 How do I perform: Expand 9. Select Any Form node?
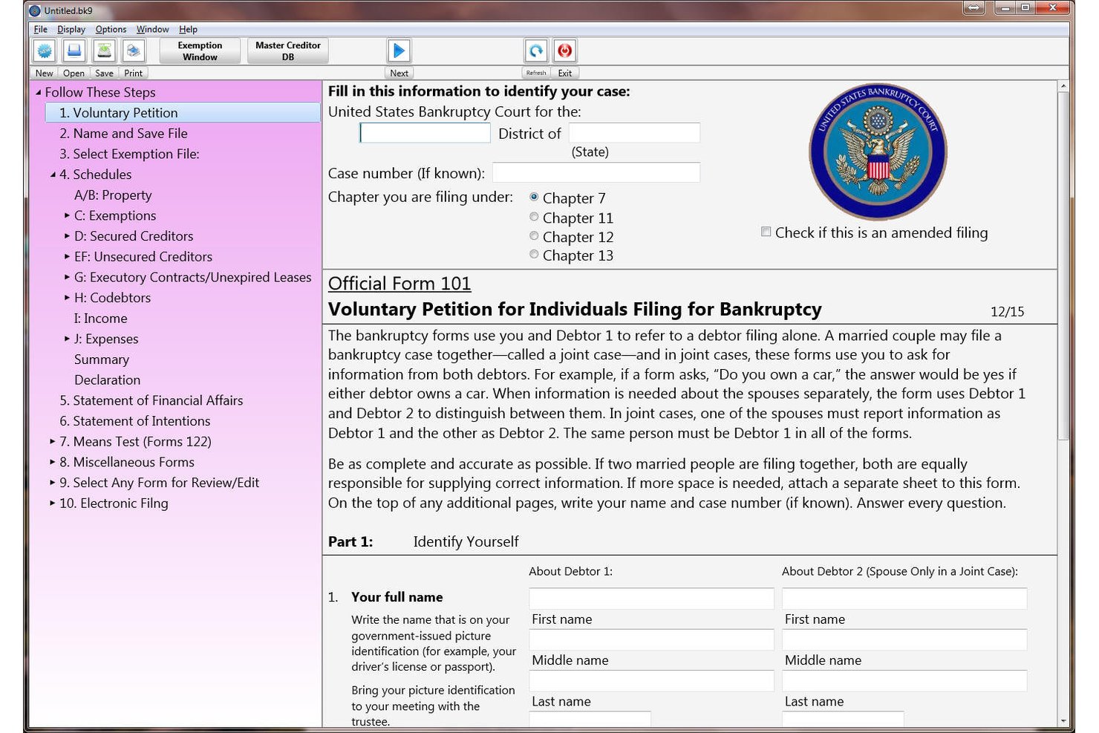(53, 482)
